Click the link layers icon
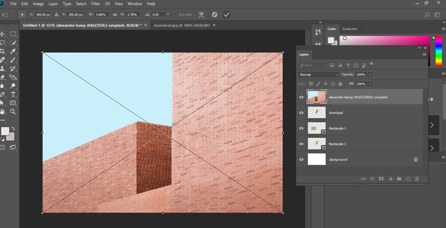 coord(363,179)
